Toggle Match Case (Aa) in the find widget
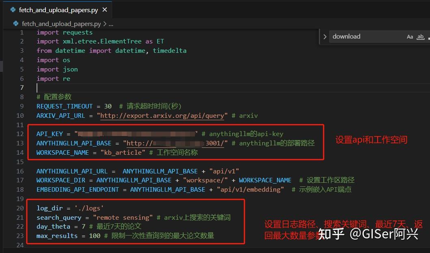Image resolution: width=430 pixels, height=253 pixels. coord(410,37)
